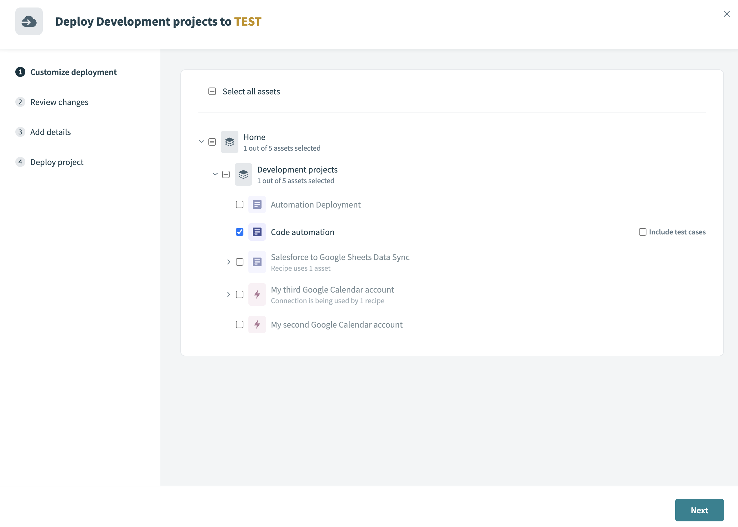
Task: Toggle the Select all assets checkbox
Action: (212, 92)
